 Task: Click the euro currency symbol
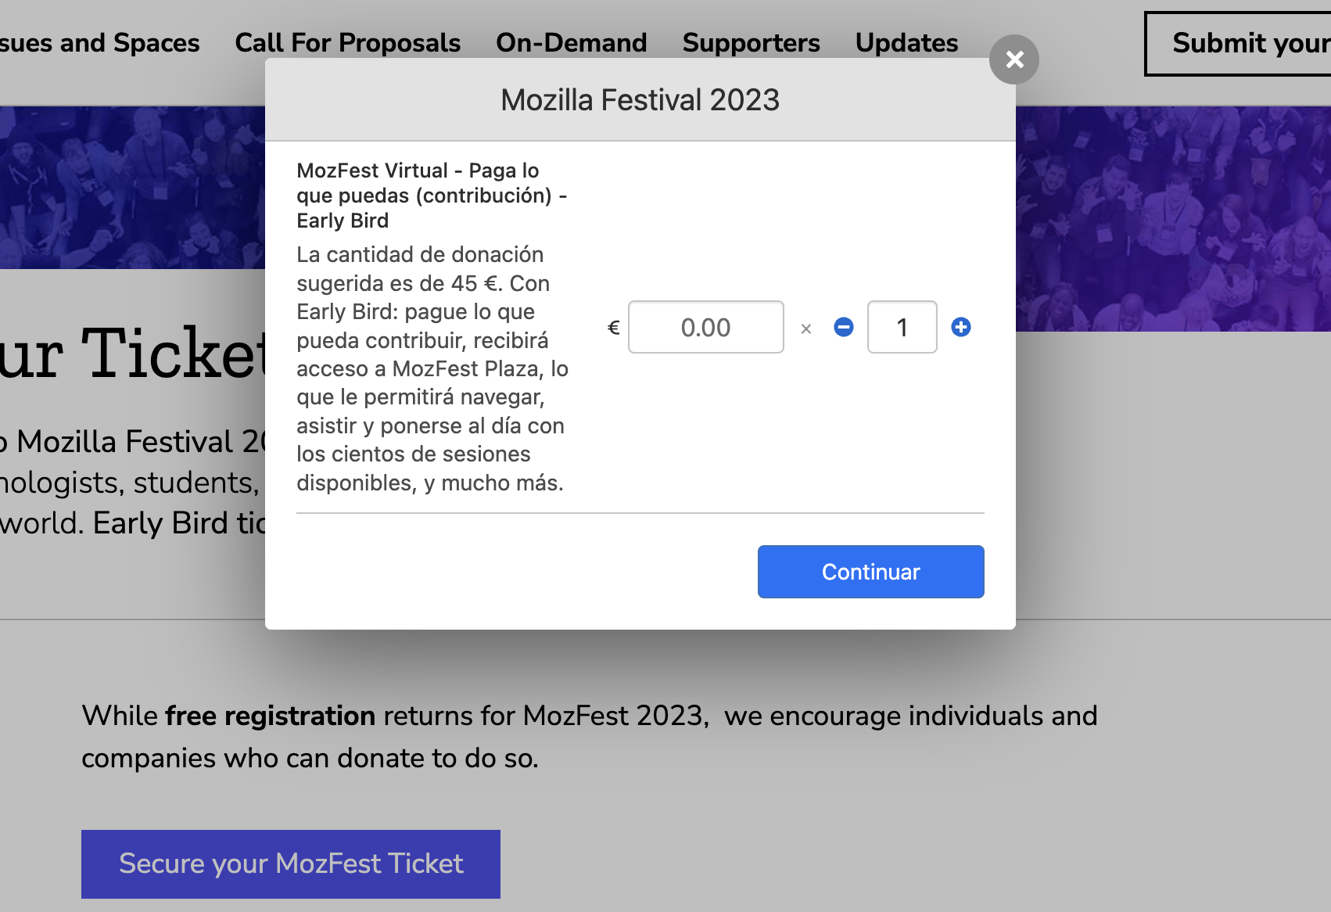point(614,327)
